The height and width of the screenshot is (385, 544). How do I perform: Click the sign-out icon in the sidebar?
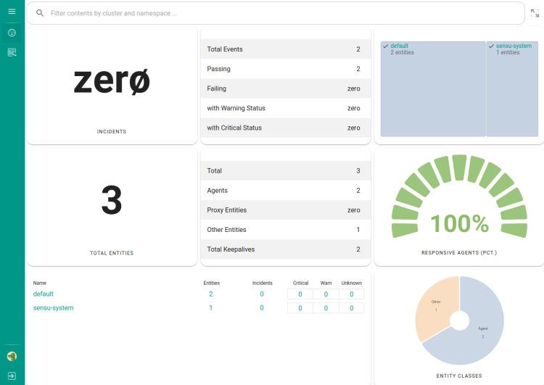click(12, 376)
